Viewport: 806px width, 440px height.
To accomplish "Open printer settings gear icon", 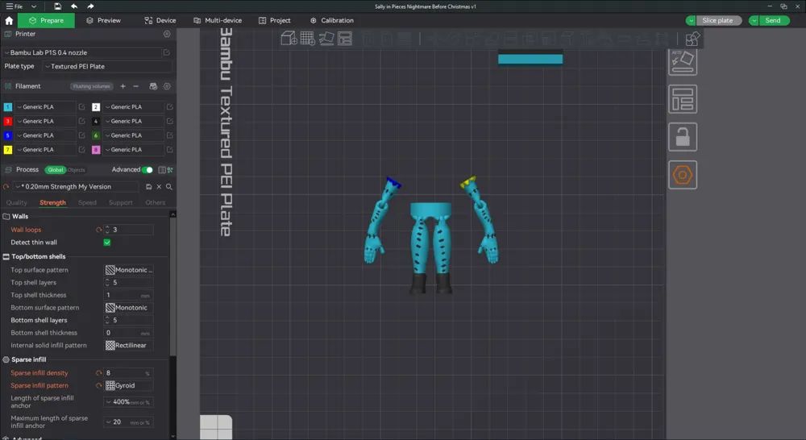I will click(x=167, y=34).
